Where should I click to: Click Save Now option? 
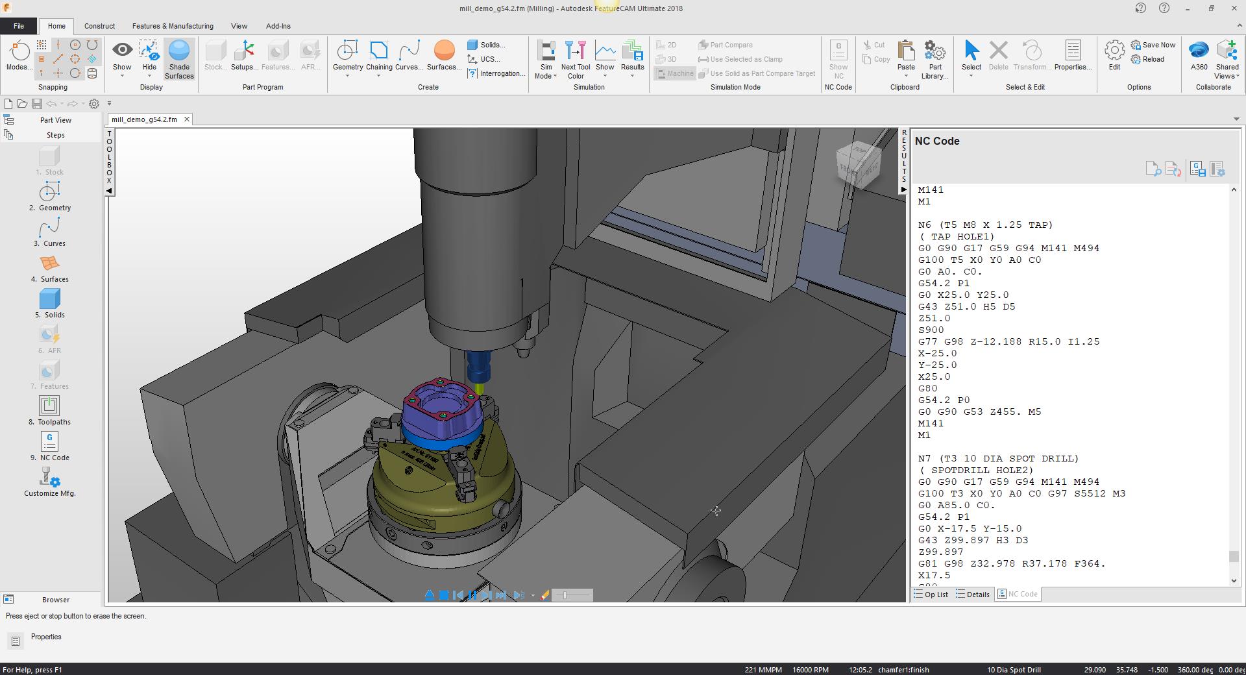(x=1153, y=45)
